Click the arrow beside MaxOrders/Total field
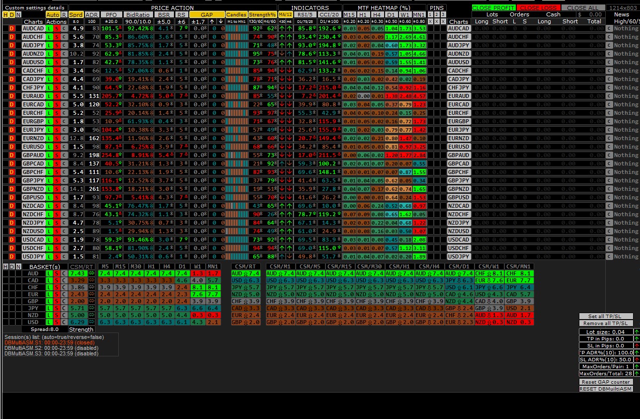 (637, 373)
